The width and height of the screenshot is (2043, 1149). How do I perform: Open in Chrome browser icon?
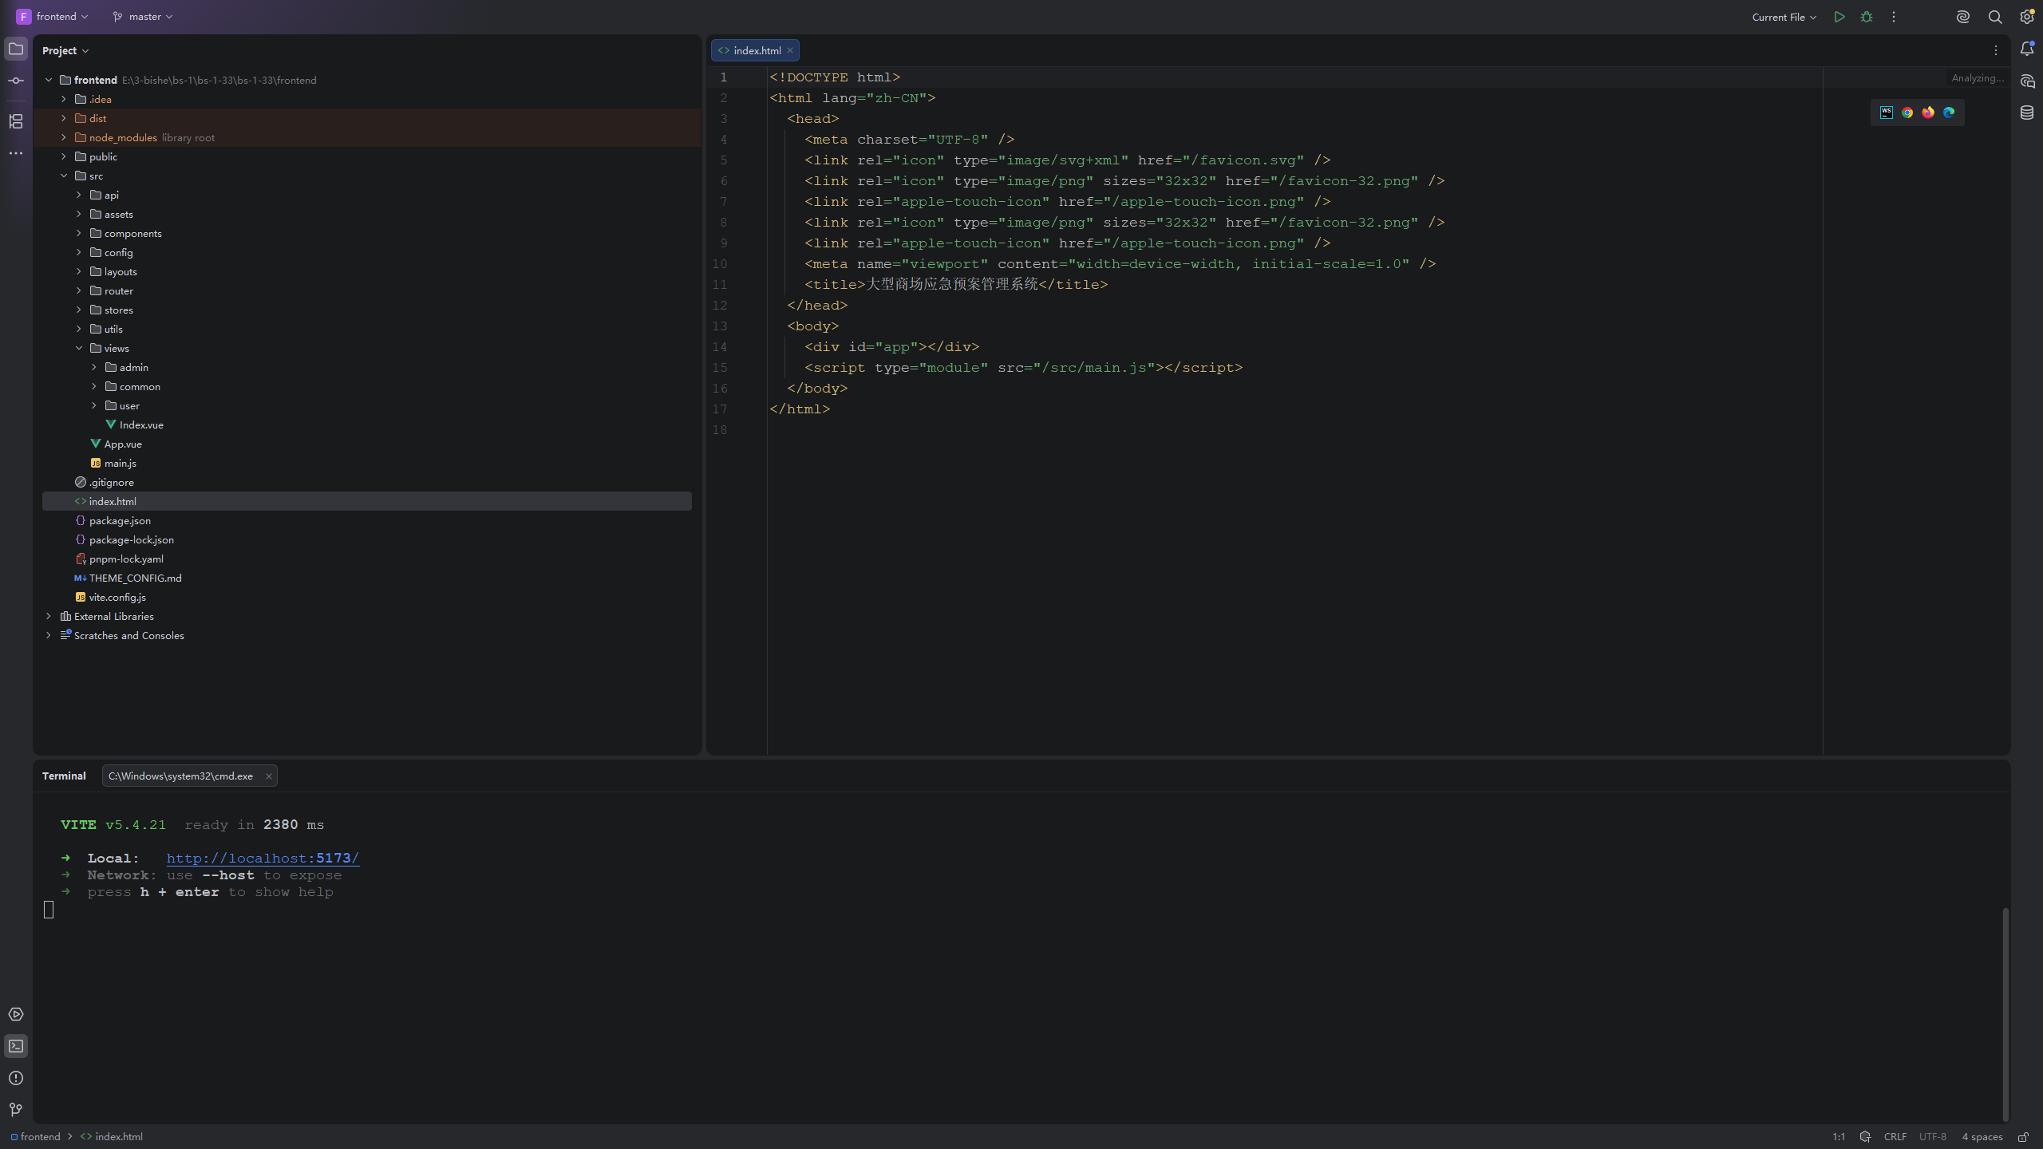1907,113
